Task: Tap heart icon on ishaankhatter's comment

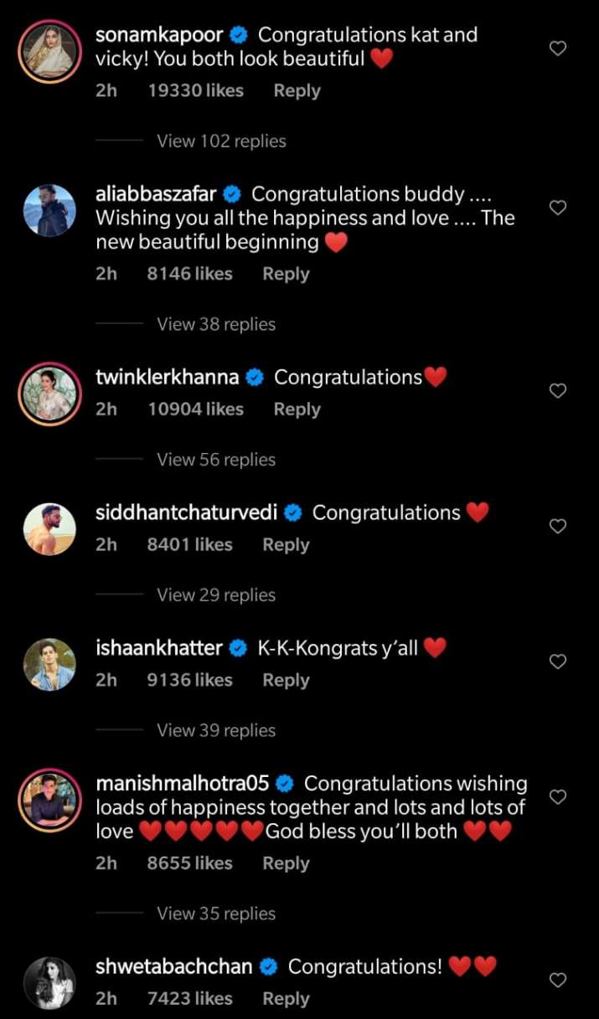Action: coord(558,661)
